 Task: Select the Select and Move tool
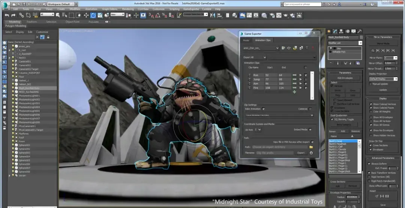(86, 15)
